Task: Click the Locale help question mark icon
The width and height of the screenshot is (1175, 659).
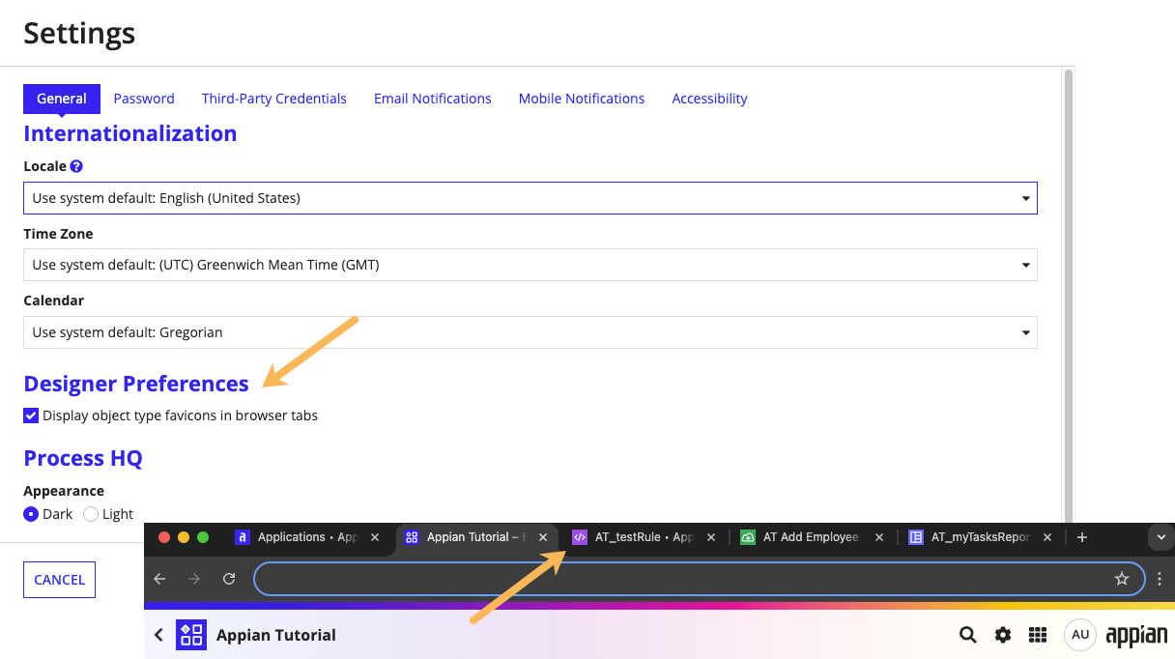Action: [76, 166]
